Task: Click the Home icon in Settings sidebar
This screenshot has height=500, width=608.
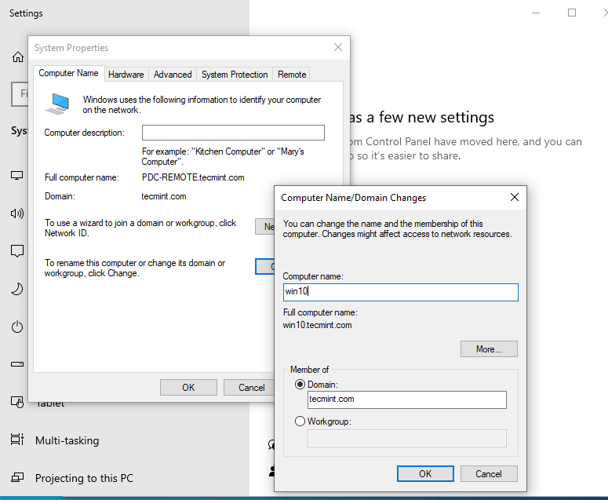Action: coord(17,57)
